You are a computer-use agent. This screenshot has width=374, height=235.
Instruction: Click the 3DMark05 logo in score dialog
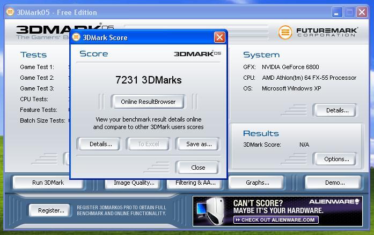tap(197, 54)
